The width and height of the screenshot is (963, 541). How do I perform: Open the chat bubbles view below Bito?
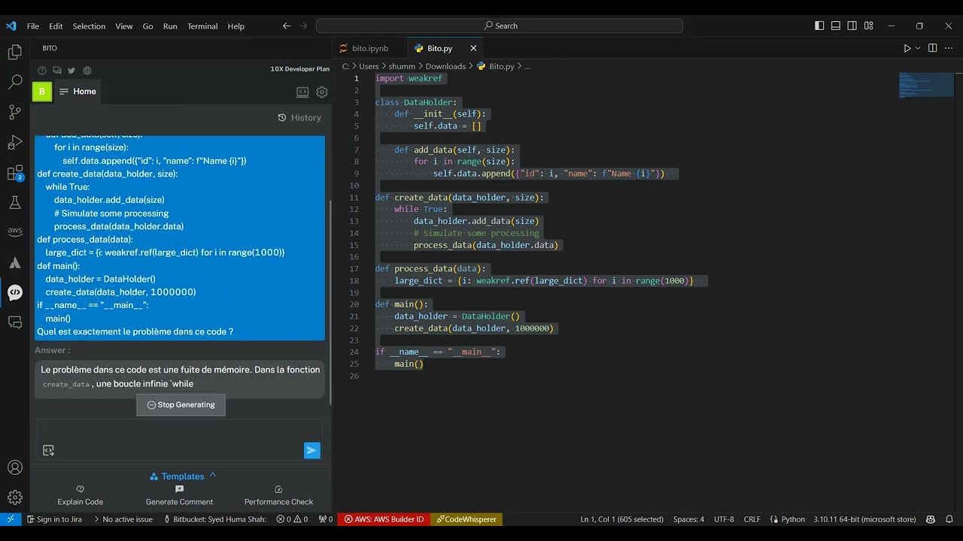tap(15, 322)
